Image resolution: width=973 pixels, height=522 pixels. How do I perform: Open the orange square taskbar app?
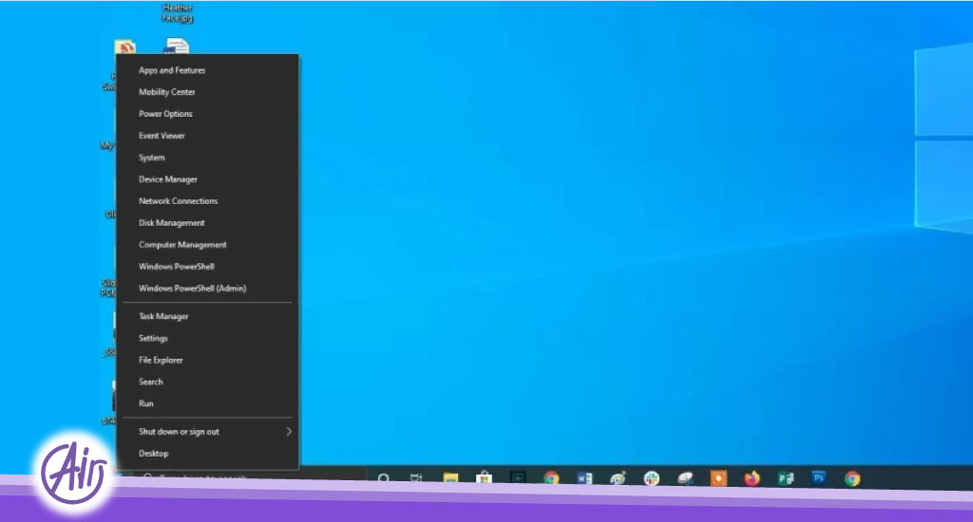coord(718,478)
